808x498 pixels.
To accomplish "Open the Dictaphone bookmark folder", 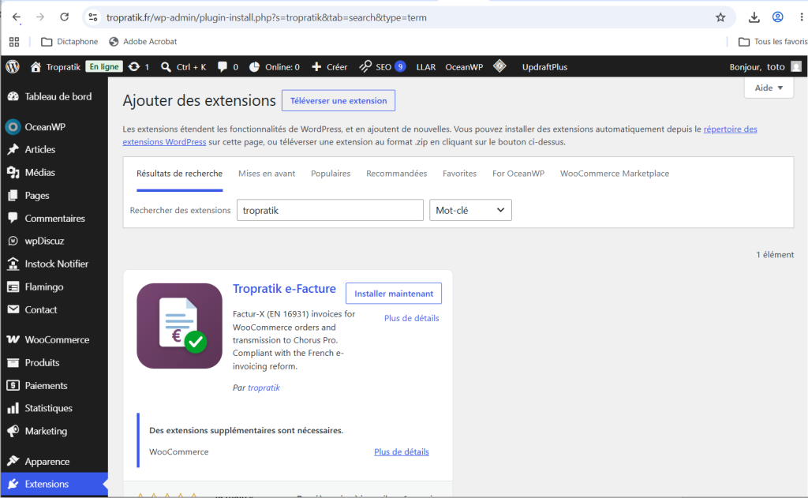I will 69,42.
